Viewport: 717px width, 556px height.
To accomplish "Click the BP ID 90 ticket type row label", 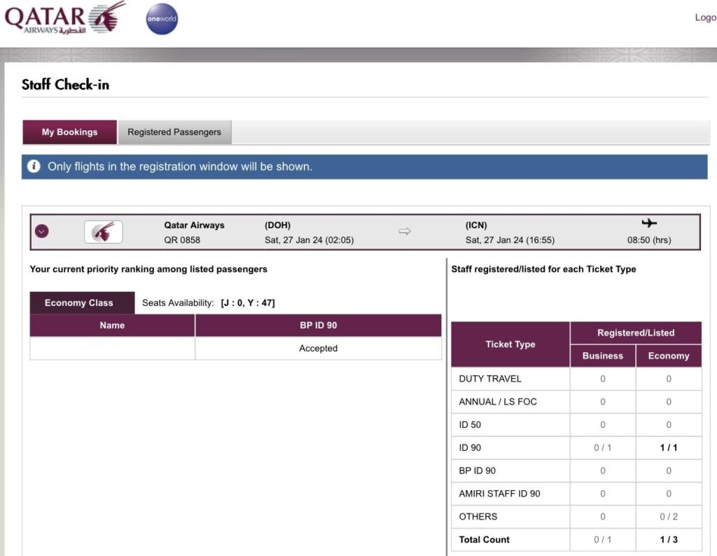I will point(478,471).
